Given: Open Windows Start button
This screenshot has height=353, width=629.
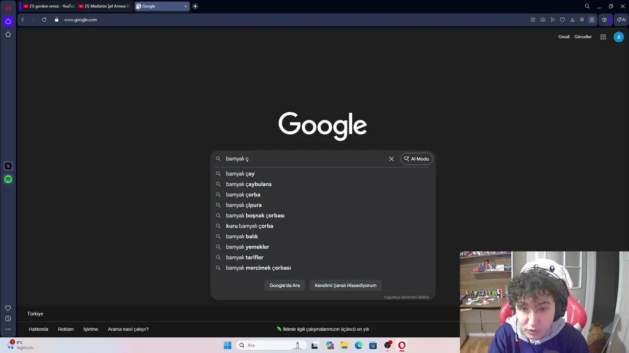Looking at the screenshot, I should [x=228, y=345].
